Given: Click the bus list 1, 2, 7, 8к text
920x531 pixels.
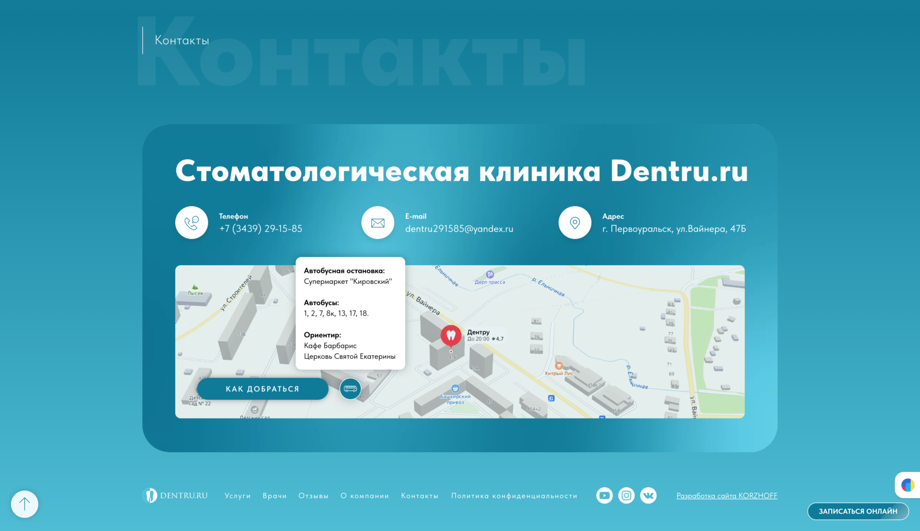Looking at the screenshot, I should (336, 313).
